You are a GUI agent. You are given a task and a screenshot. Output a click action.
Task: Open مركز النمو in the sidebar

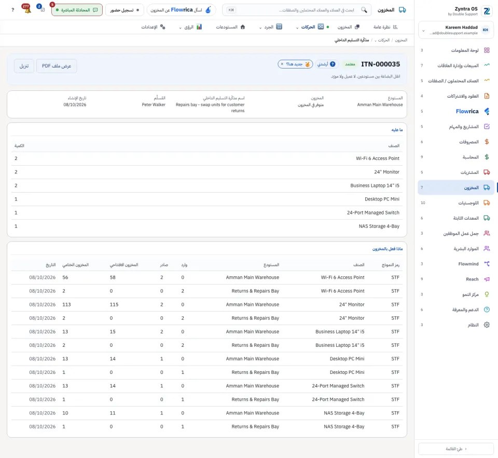pyautogui.click(x=455, y=294)
